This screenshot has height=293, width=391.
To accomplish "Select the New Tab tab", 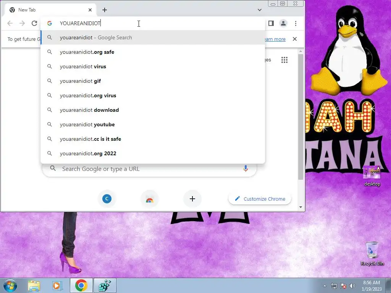I will pos(50,10).
